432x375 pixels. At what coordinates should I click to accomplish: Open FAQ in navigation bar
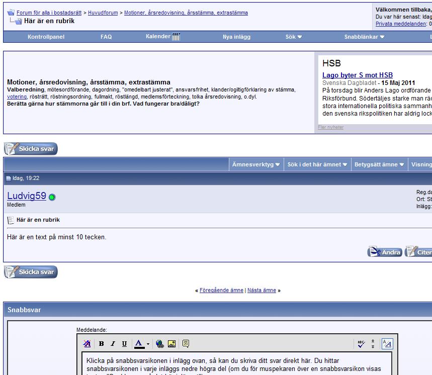[106, 37]
